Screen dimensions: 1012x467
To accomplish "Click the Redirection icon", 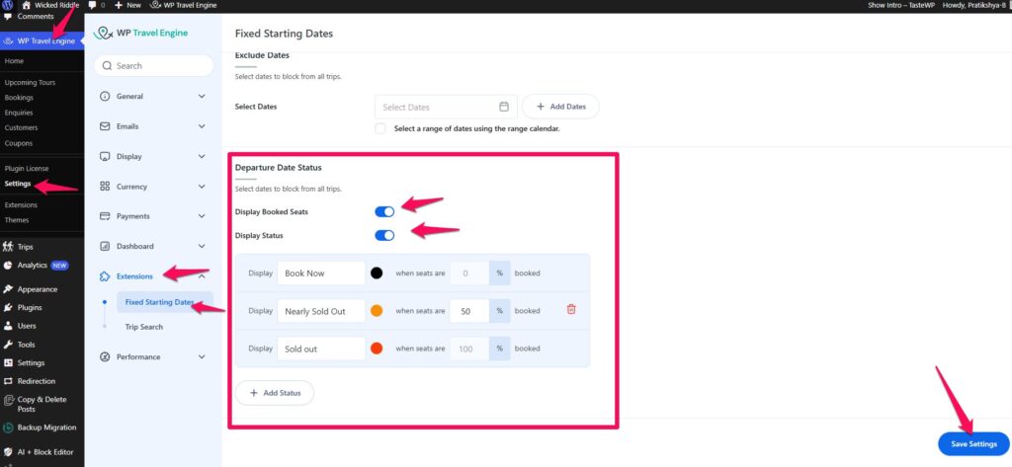I will pyautogui.click(x=8, y=381).
